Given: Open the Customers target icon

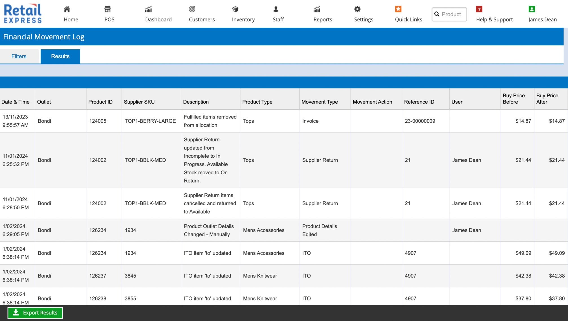Looking at the screenshot, I should coord(192,9).
